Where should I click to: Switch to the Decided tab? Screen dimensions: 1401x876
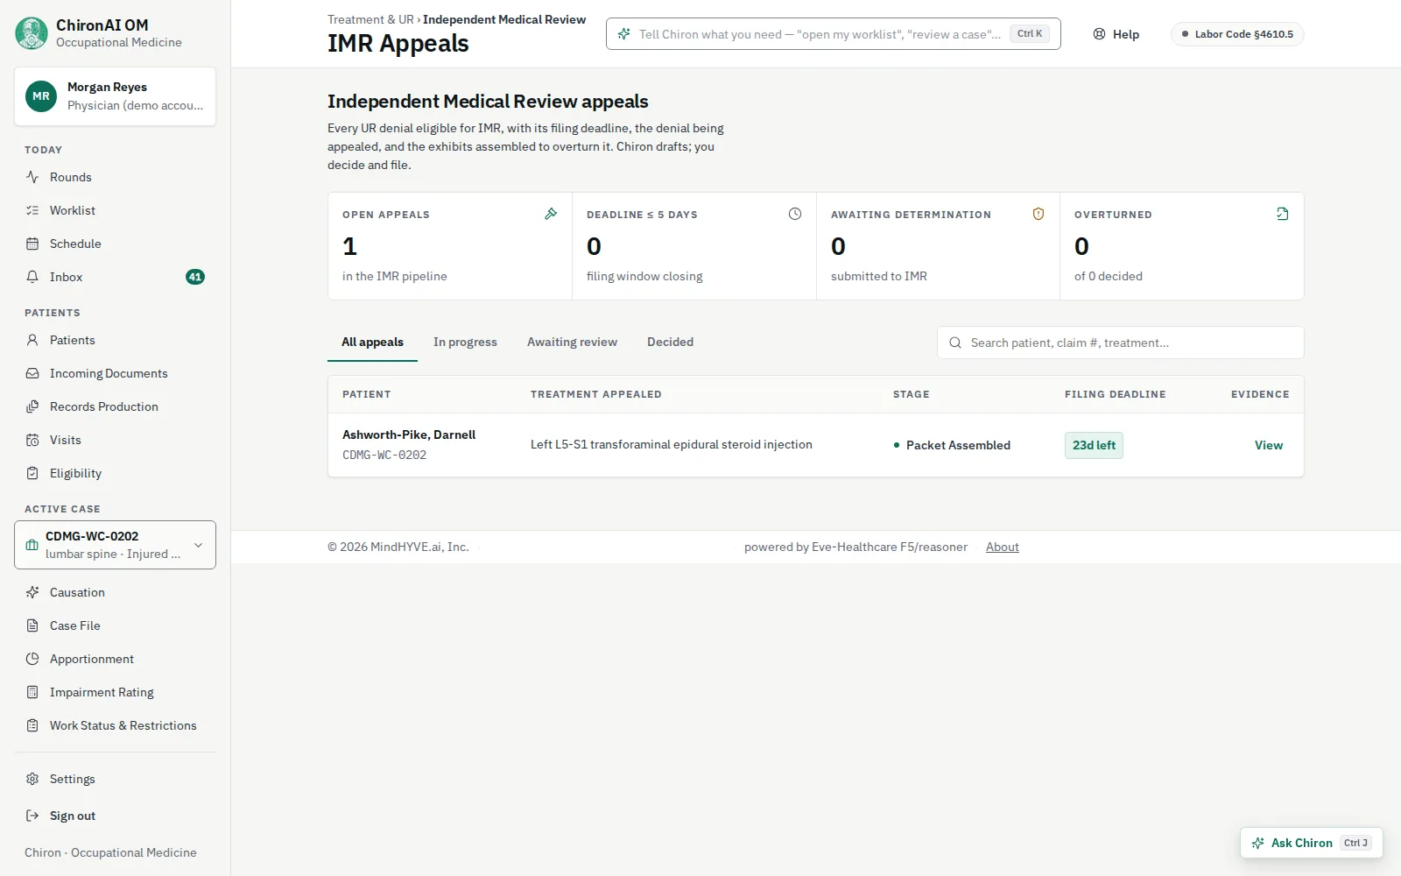point(670,342)
